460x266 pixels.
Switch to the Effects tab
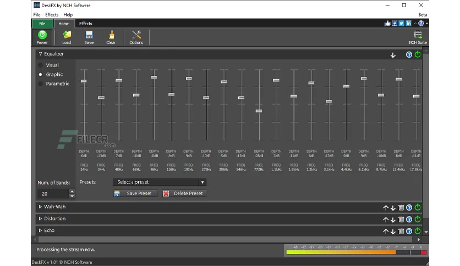click(85, 24)
